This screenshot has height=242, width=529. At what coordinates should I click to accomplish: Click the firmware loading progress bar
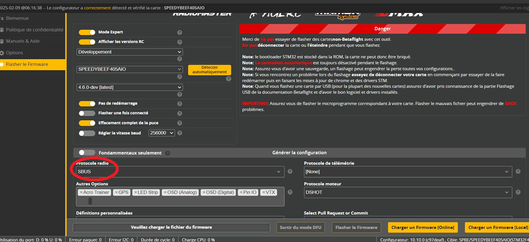point(171,227)
